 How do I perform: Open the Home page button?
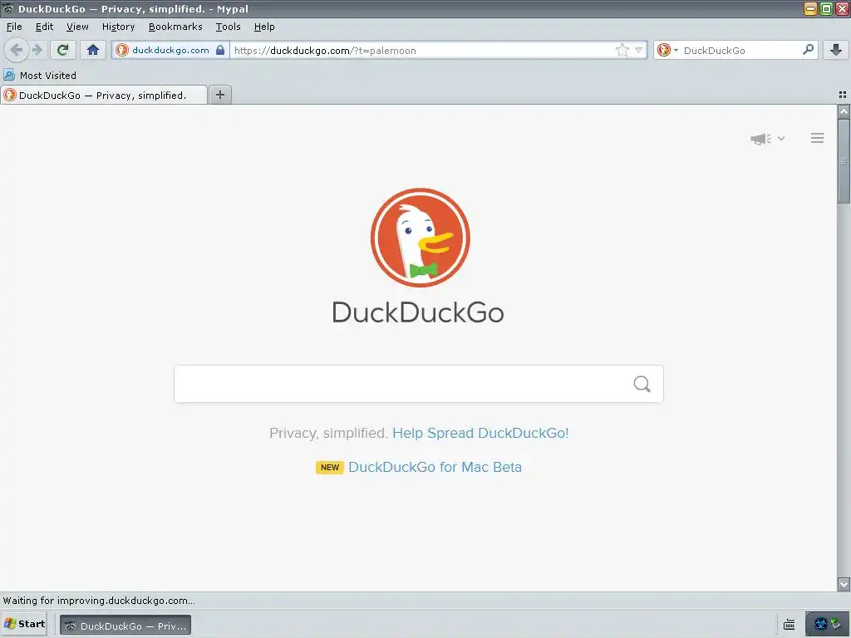click(x=93, y=50)
